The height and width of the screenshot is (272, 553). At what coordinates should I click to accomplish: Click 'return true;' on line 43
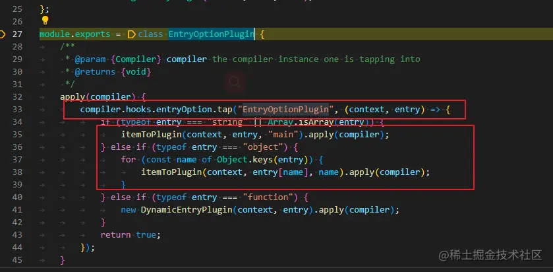tap(131, 235)
